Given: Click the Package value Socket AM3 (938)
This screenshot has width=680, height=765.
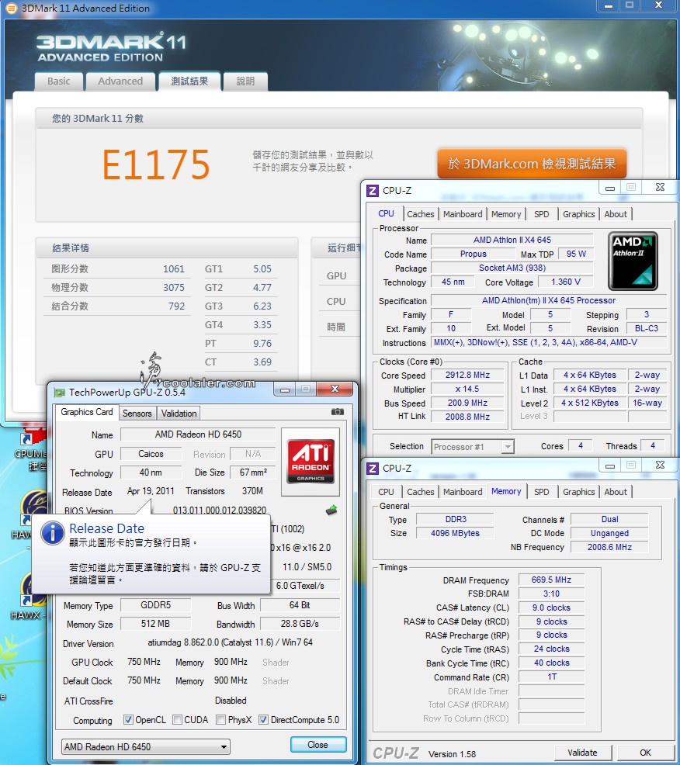Looking at the screenshot, I should pos(512,268).
